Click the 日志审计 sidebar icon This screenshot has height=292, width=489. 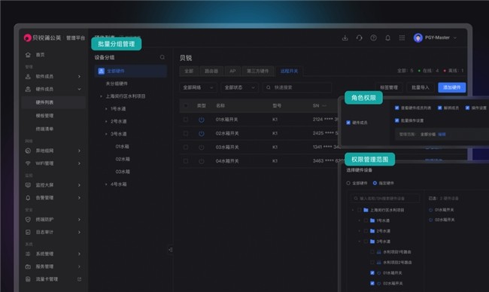(x=28, y=232)
